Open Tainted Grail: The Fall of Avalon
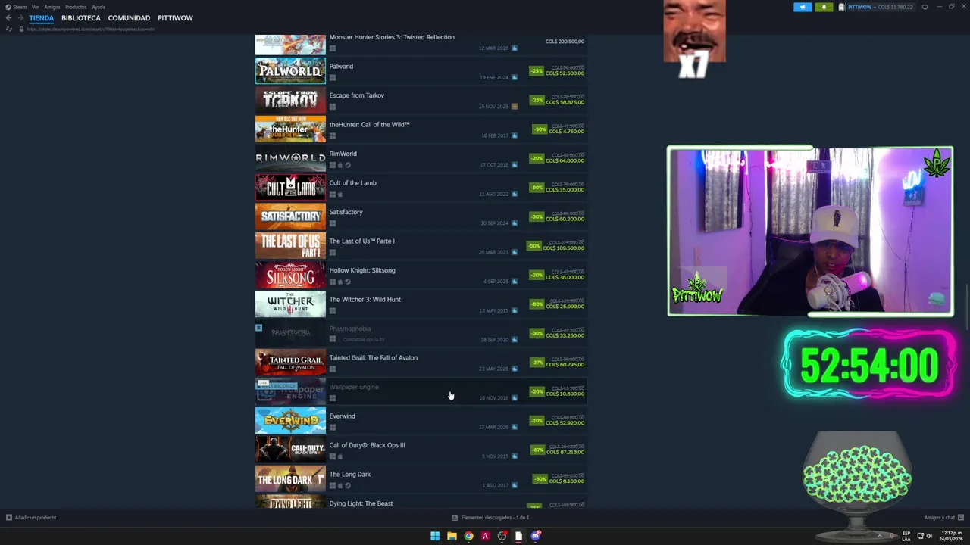 421,363
